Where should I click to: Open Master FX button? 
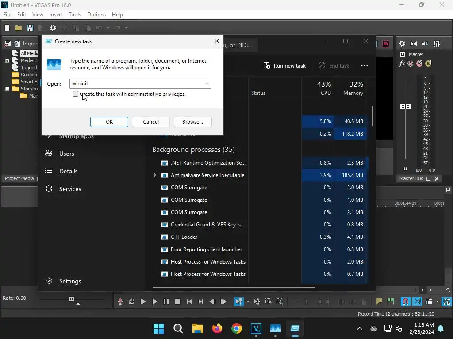[x=402, y=64]
